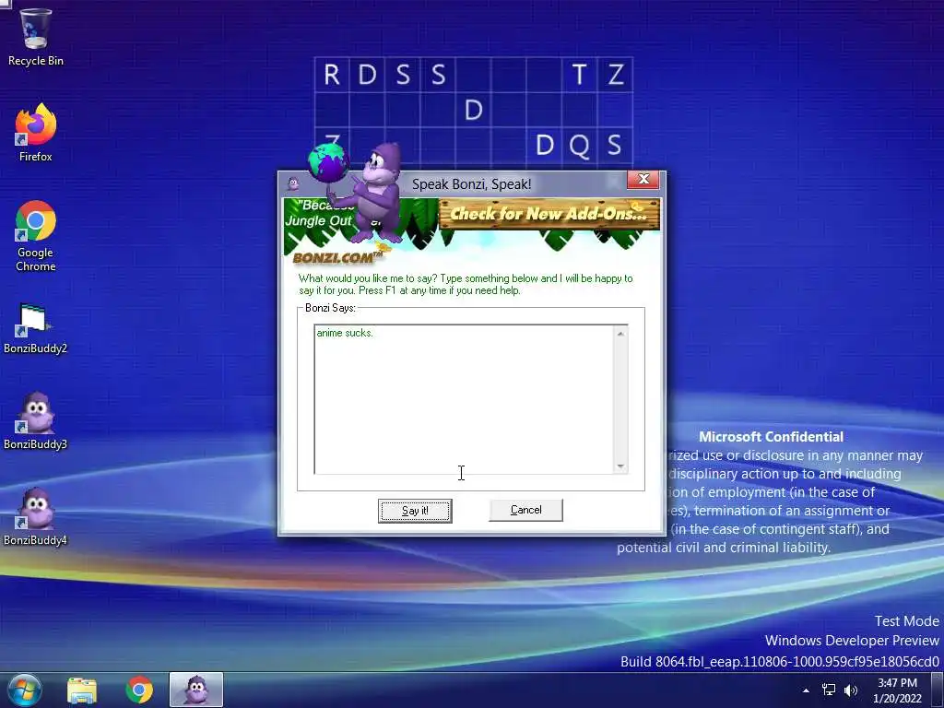
Task: Click the text box scroll down arrow
Action: [x=620, y=466]
